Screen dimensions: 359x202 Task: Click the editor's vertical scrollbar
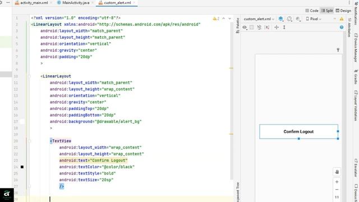(232, 101)
